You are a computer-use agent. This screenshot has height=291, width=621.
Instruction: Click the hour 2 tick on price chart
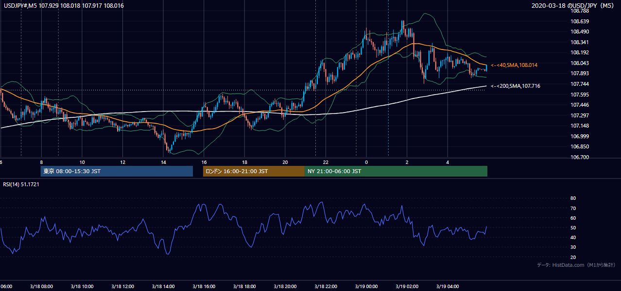pyautogui.click(x=407, y=162)
